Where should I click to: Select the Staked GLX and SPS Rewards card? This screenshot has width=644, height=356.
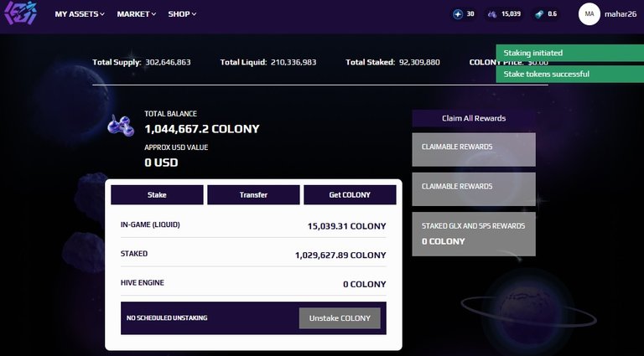[x=474, y=234]
